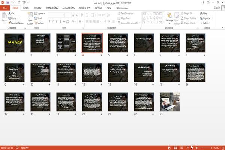Collapse the ribbon using the arrow
Viewport: 225px width, 150px height.
[x=222, y=28]
